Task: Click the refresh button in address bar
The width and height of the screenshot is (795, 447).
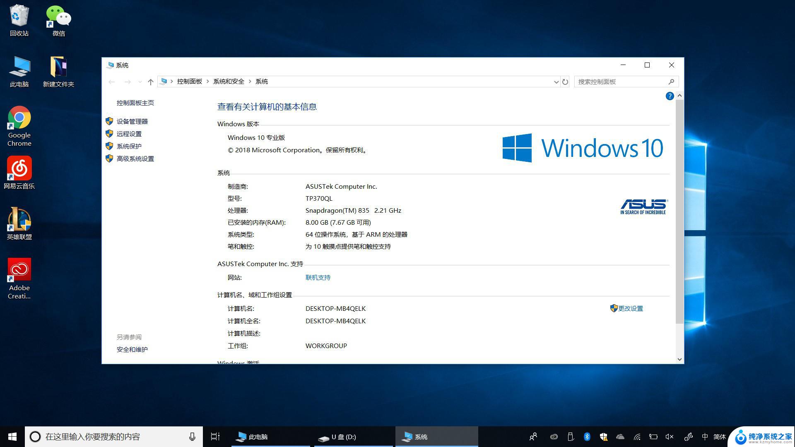Action: 565,82
